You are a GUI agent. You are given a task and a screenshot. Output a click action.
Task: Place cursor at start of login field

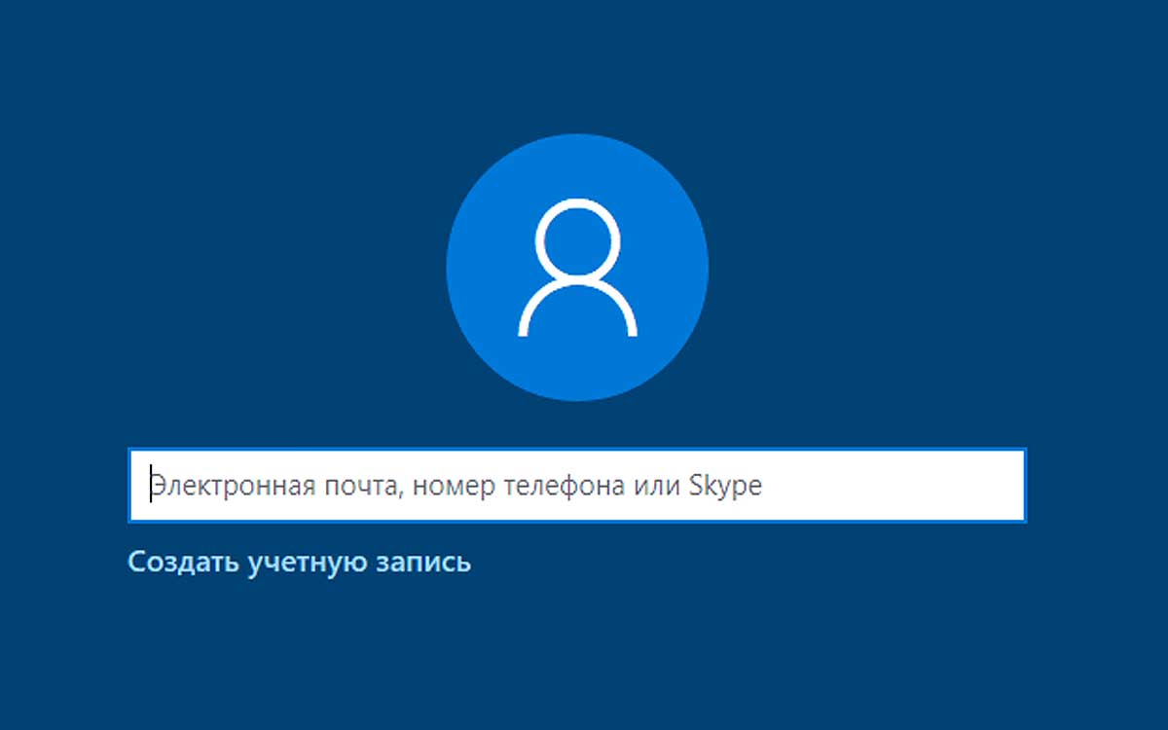(x=151, y=486)
